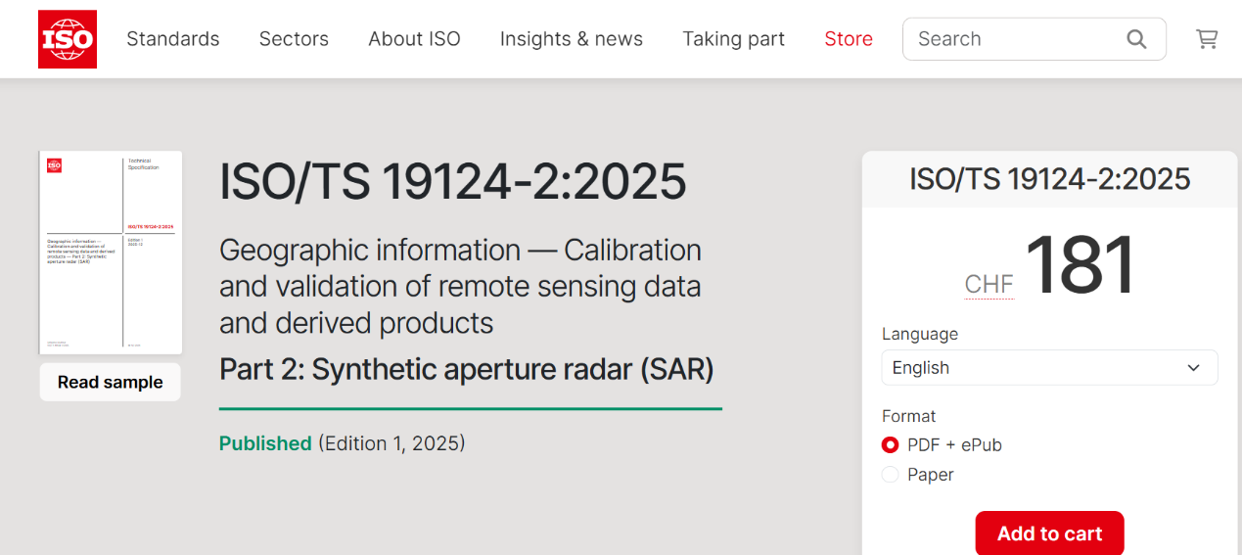Open the About ISO menu
This screenshot has width=1242, height=555.
tap(414, 39)
